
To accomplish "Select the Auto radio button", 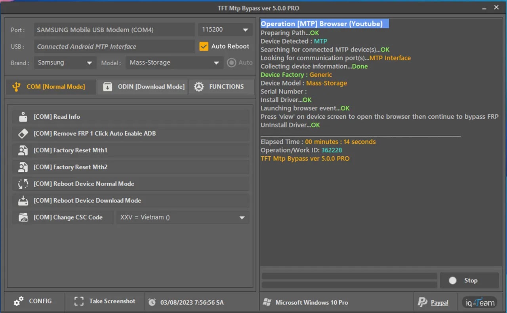I will tap(231, 63).
